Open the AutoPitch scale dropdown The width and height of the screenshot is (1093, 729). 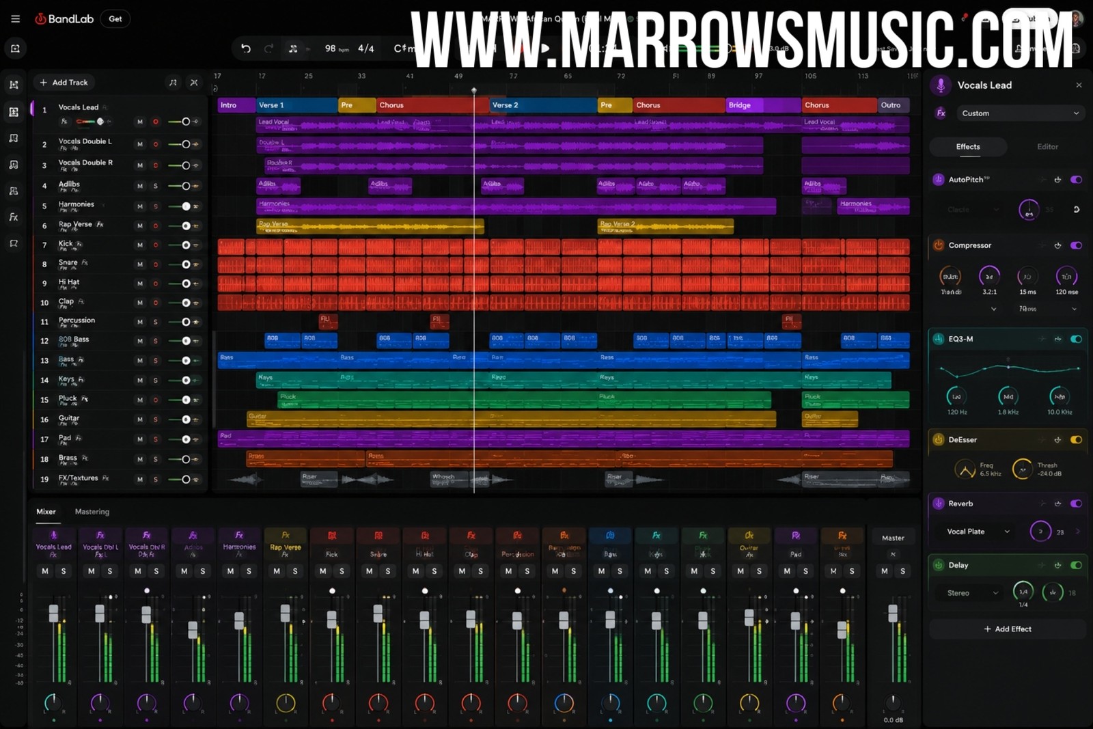point(973,210)
